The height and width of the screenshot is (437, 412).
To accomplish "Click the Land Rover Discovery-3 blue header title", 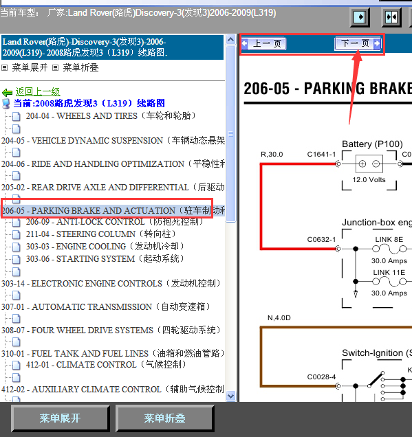I will pyautogui.click(x=112, y=47).
